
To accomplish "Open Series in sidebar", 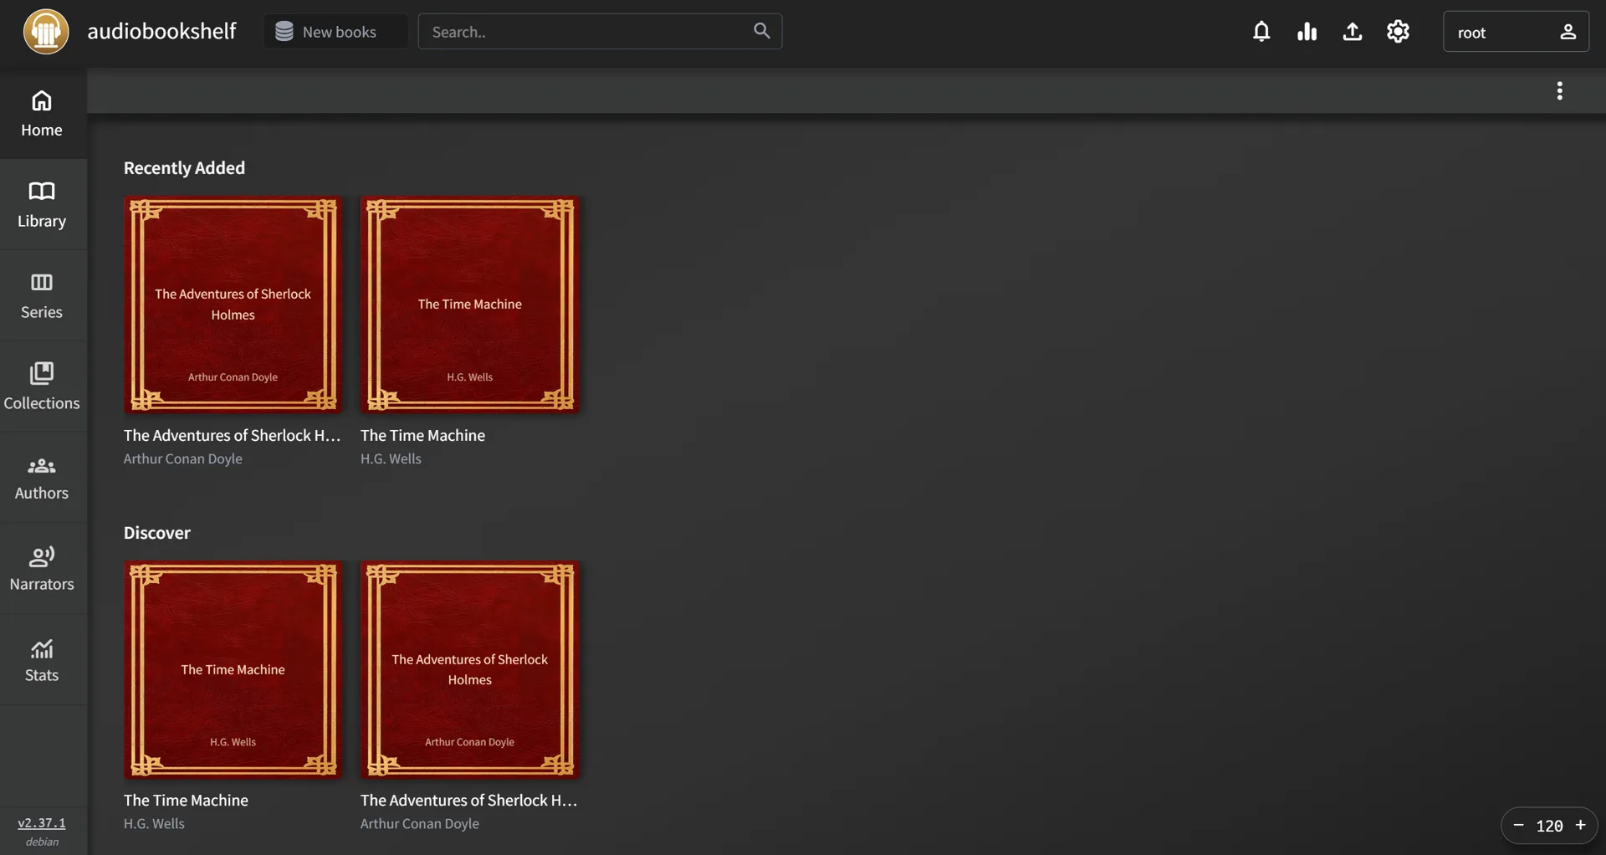I will [42, 296].
